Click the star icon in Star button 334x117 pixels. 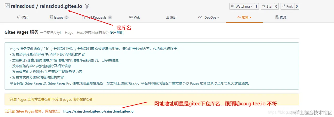click(x=264, y=6)
